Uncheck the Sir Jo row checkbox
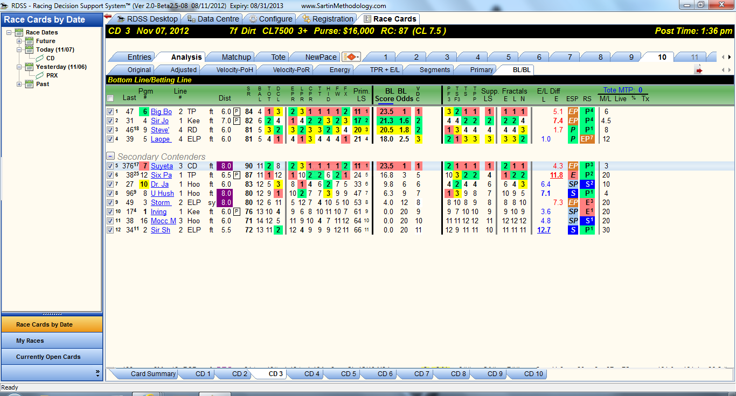 [x=110, y=121]
